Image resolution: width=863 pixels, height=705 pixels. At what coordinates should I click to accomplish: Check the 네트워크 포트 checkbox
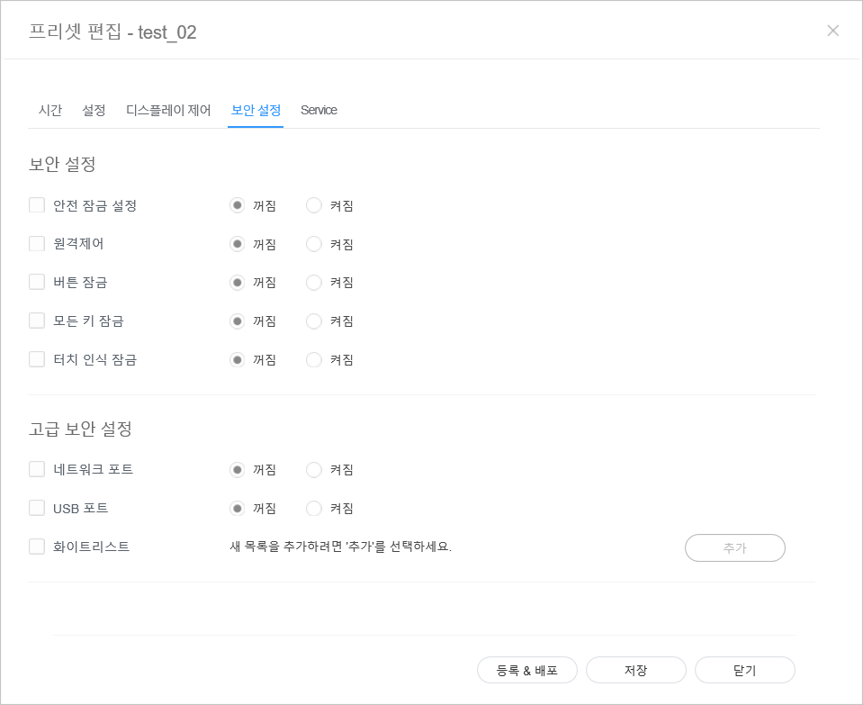[x=37, y=469]
